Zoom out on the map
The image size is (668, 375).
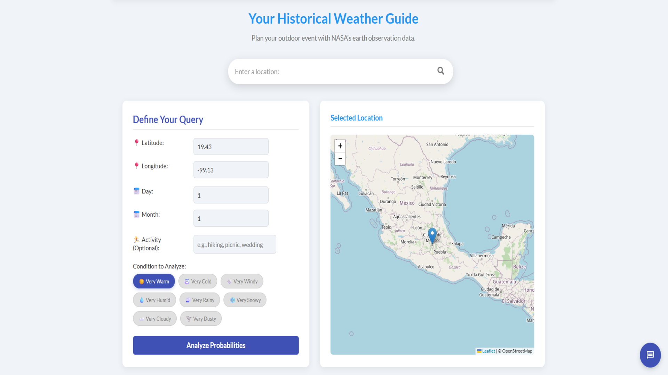tap(340, 159)
